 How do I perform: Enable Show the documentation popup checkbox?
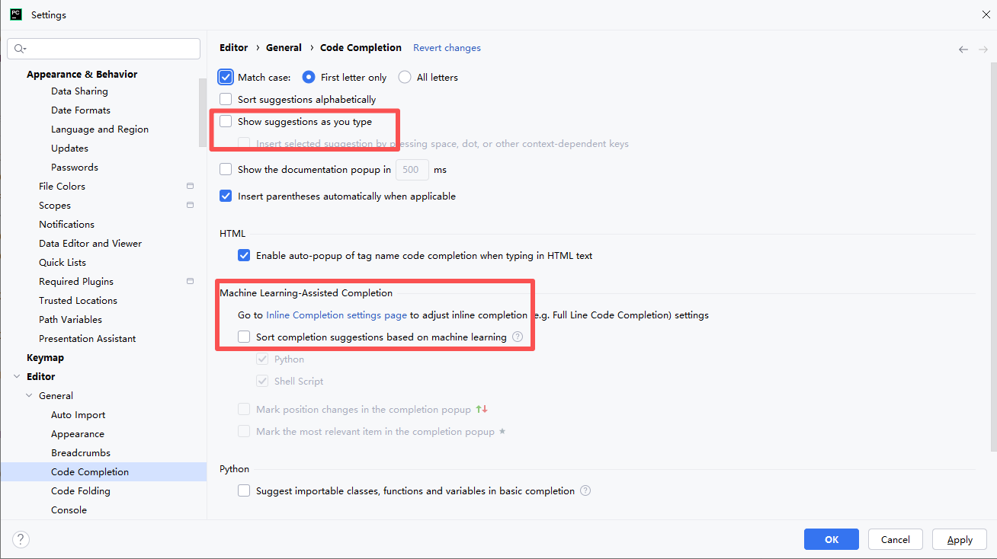point(226,169)
